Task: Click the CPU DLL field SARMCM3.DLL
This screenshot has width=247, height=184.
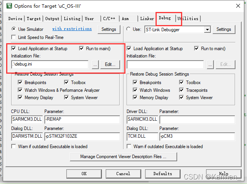Action: pos(27,120)
